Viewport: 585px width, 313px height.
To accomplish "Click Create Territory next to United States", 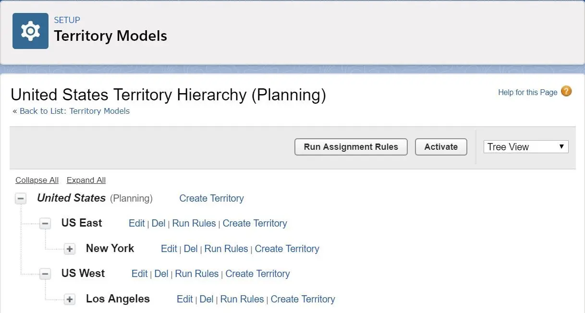I will pos(211,198).
